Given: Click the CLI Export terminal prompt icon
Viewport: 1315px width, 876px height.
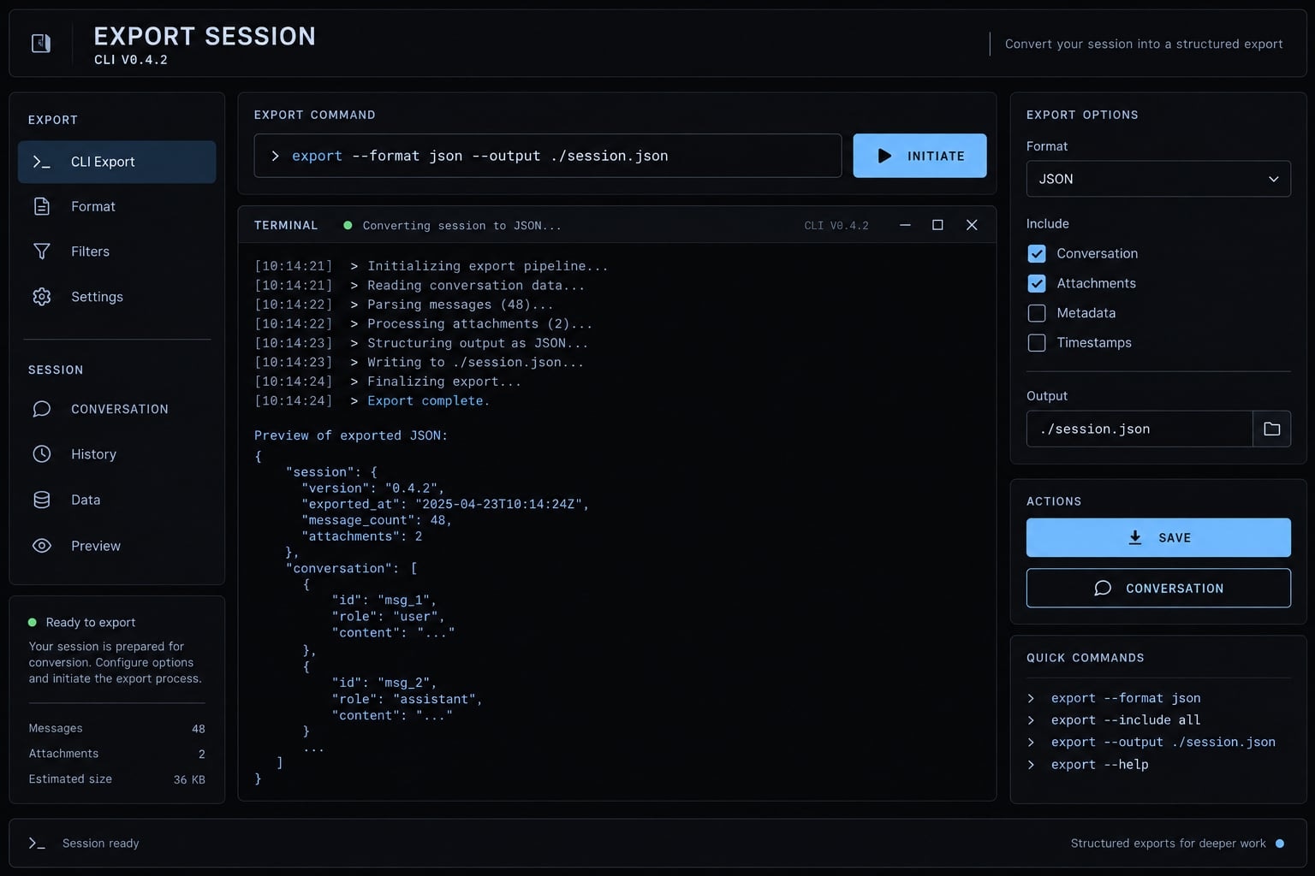Looking at the screenshot, I should click(41, 162).
